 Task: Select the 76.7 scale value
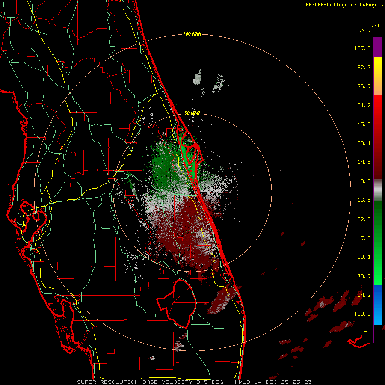(364, 86)
